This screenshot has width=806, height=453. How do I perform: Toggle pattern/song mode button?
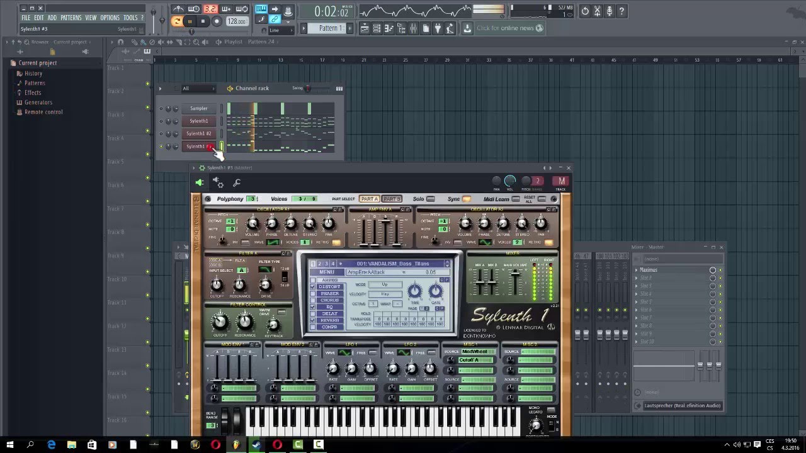click(177, 21)
